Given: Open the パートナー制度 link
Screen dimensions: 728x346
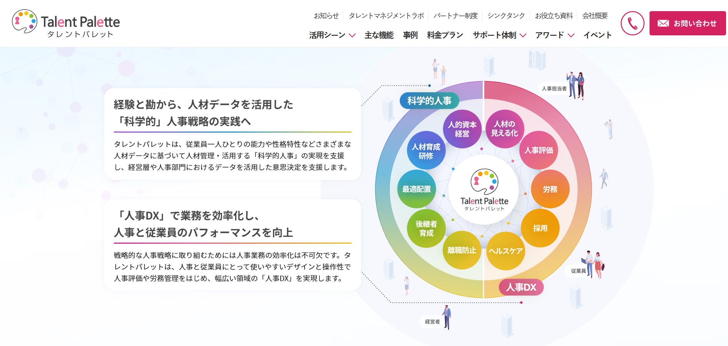Looking at the screenshot, I should tap(456, 16).
